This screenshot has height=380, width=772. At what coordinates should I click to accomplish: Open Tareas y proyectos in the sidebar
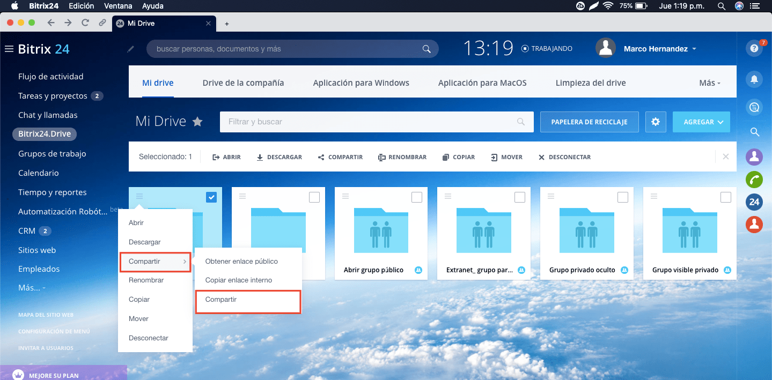53,96
